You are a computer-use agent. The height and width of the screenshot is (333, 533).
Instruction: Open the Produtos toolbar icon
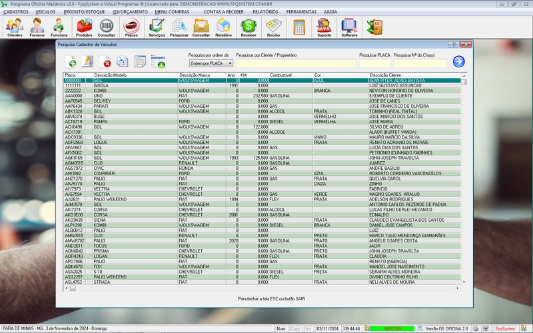tap(85, 27)
